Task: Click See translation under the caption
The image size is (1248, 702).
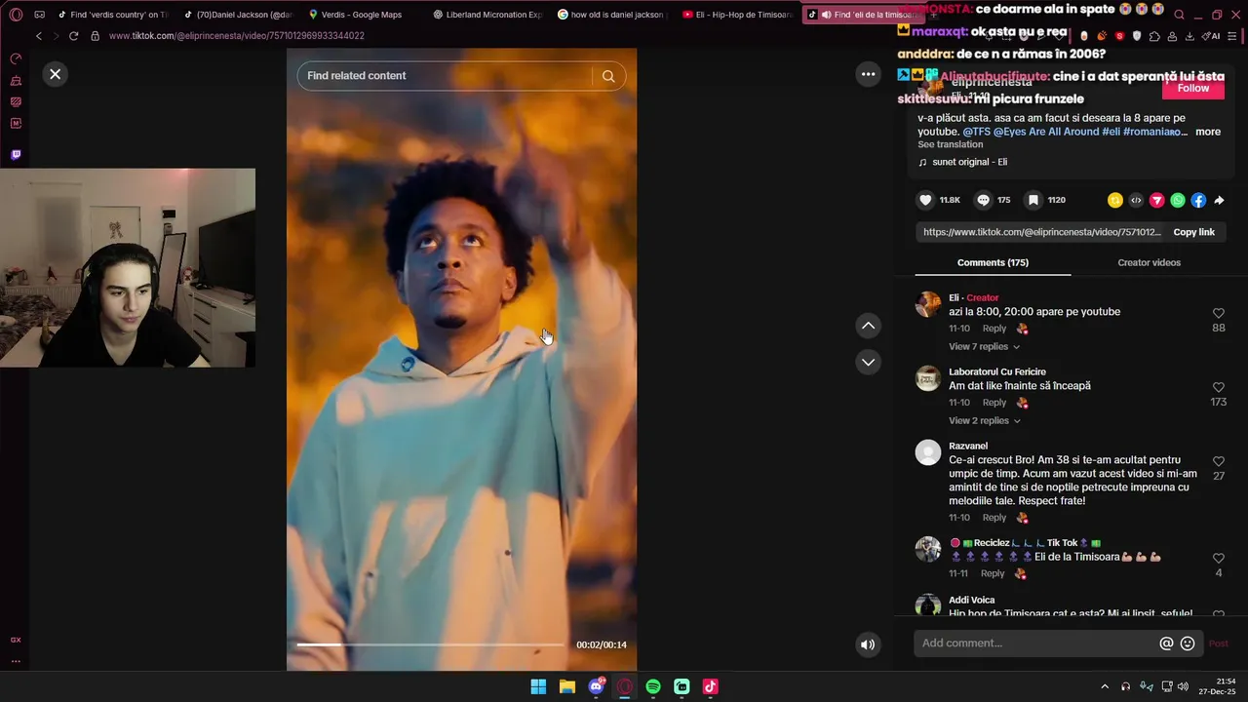Action: pos(950,144)
